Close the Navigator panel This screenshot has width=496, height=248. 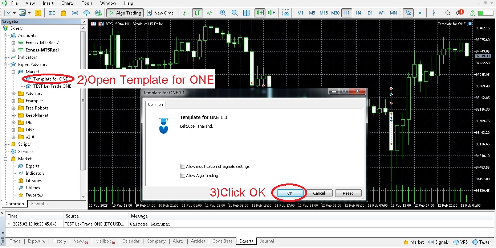pyautogui.click(x=84, y=22)
